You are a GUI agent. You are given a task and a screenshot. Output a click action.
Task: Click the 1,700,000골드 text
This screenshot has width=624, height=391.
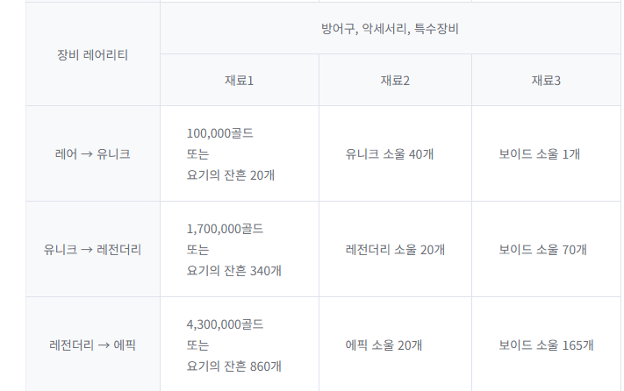tap(225, 229)
